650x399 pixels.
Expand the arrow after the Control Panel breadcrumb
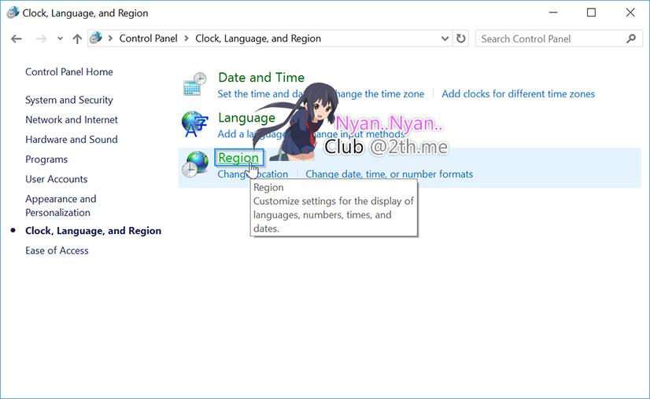pyautogui.click(x=187, y=38)
